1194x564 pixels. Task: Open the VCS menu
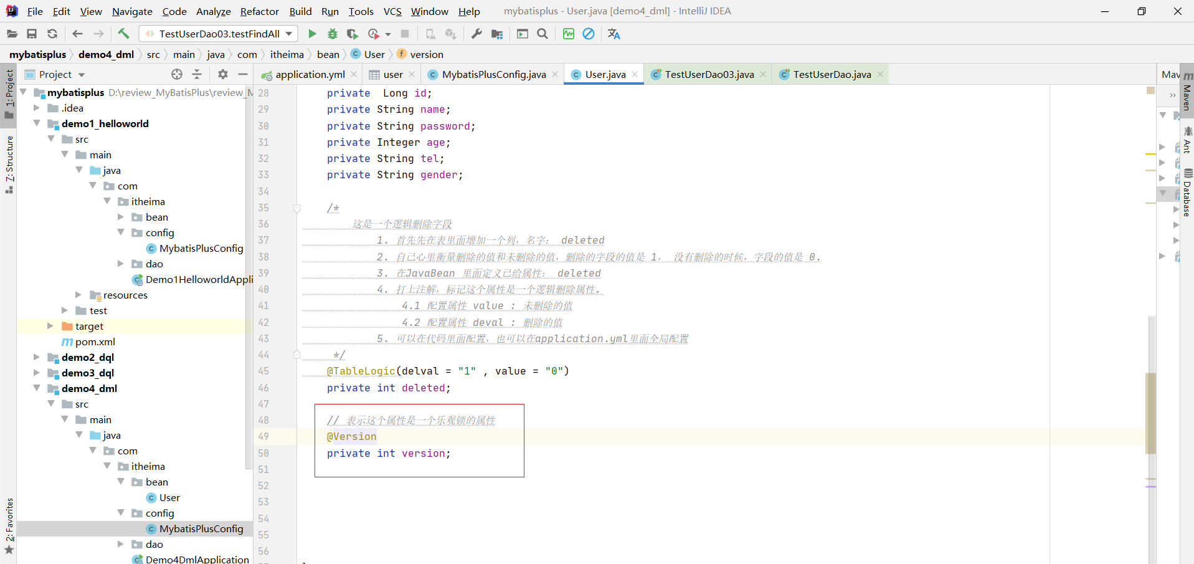click(x=392, y=11)
